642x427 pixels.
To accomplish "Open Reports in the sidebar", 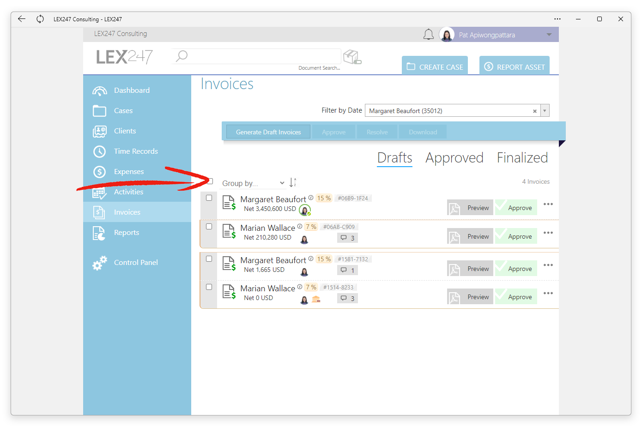I will pyautogui.click(x=137, y=233).
